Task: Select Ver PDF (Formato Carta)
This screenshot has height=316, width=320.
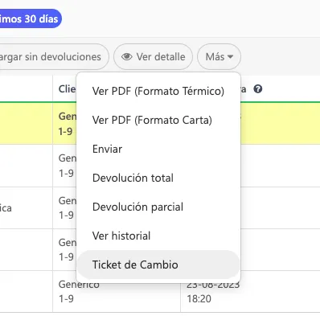Action: click(158, 120)
